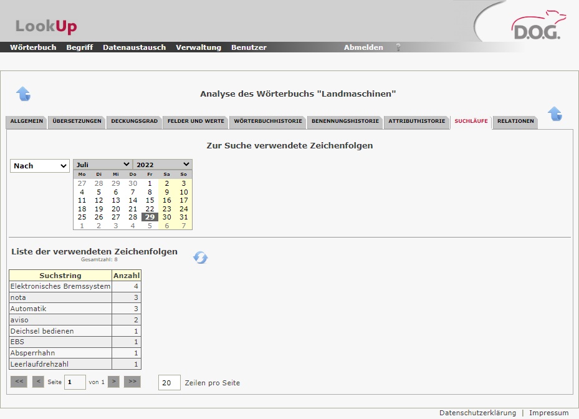The height and width of the screenshot is (419, 579).
Task: Go to the first page of results
Action: [19, 382]
